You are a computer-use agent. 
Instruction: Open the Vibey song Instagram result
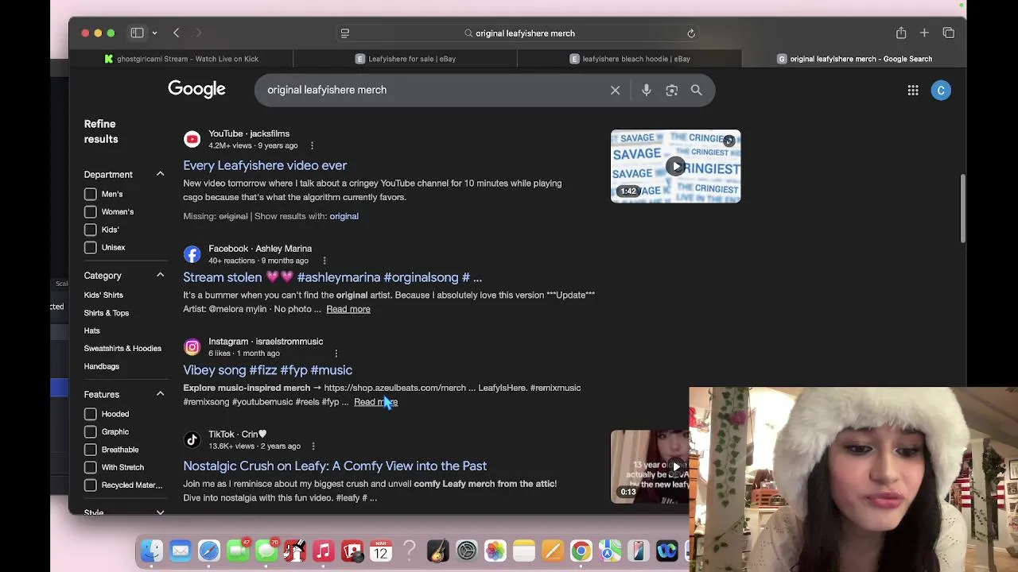tap(267, 370)
